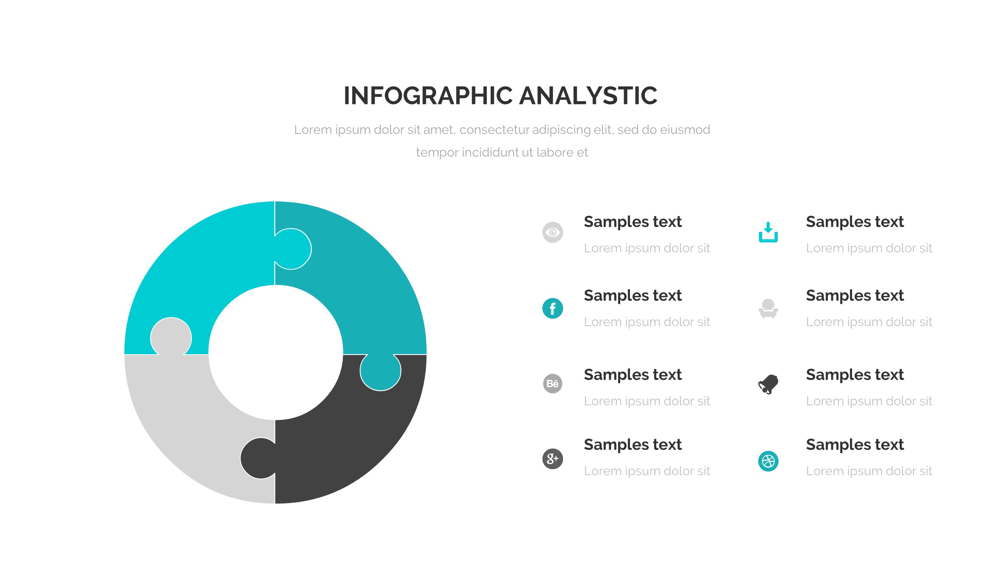This screenshot has width=1001, height=563.
Task: Click the gray eye icon
Action: click(553, 233)
